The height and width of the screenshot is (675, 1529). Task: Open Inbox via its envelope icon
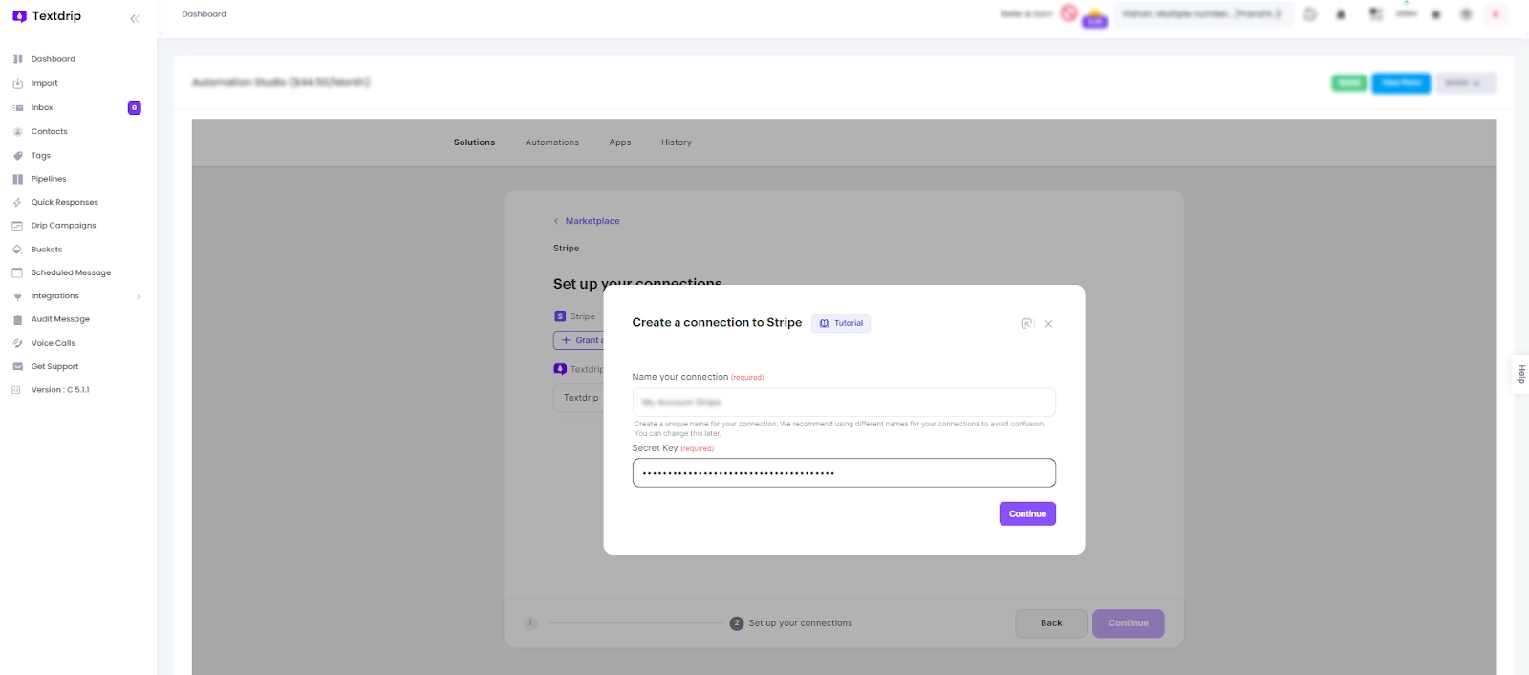point(17,108)
